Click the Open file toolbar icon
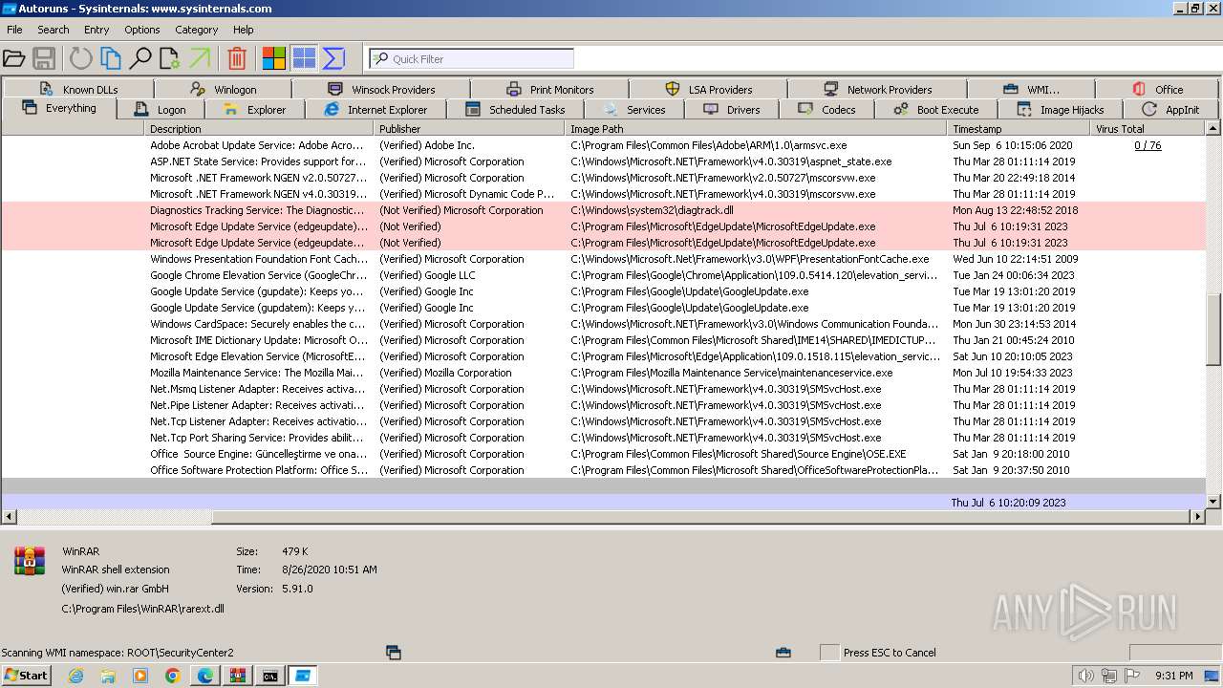1223x688 pixels. tap(14, 59)
